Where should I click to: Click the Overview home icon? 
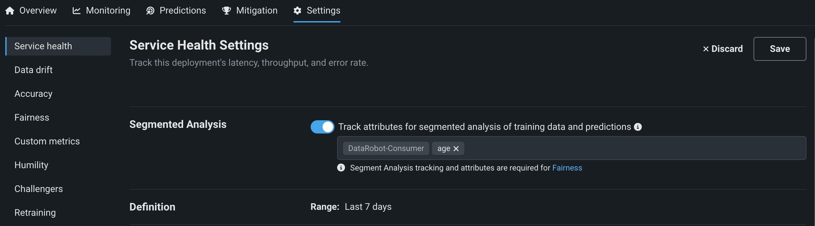click(10, 11)
